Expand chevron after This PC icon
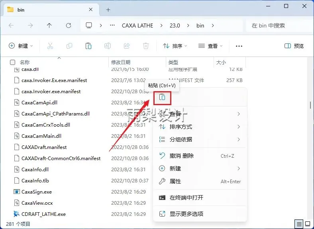This screenshot has height=229, width=314. 101,25
